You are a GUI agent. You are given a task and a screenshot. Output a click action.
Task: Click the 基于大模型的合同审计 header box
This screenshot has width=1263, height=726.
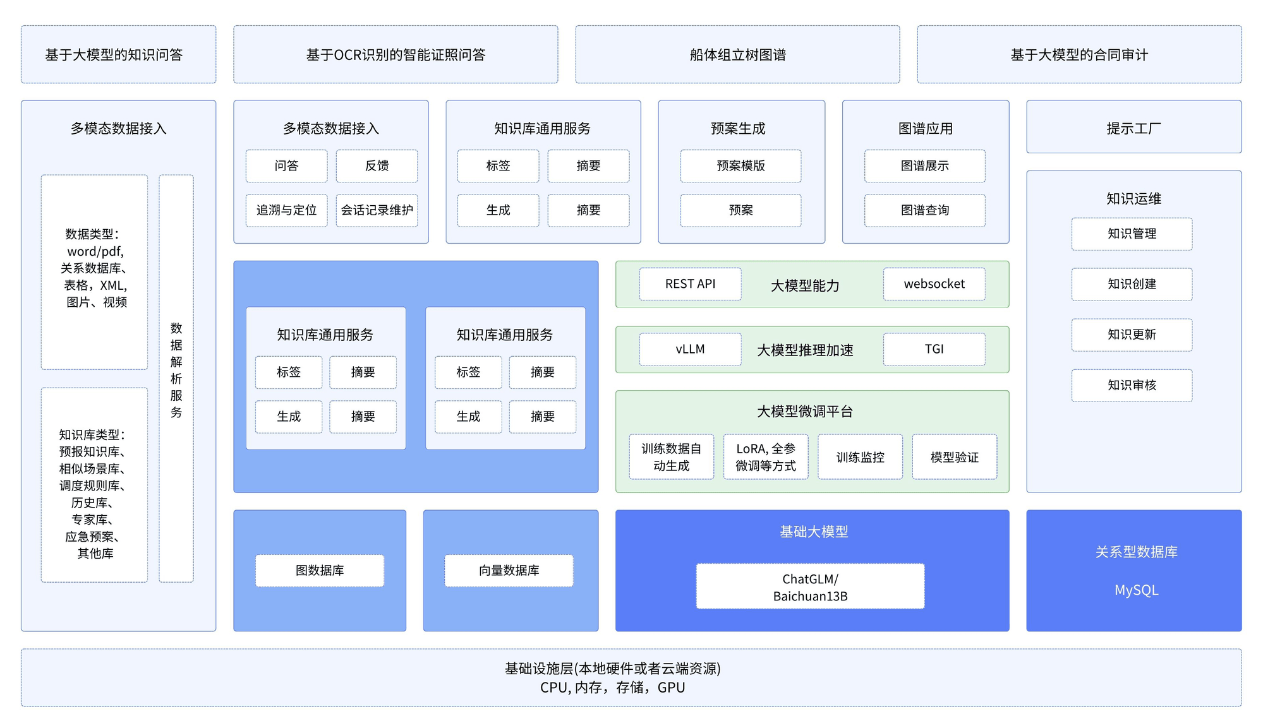pos(1079,54)
